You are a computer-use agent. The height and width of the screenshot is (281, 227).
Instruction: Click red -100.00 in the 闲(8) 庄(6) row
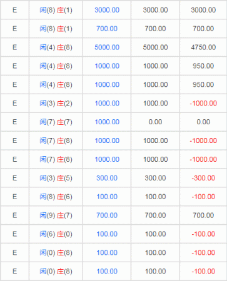point(203,197)
